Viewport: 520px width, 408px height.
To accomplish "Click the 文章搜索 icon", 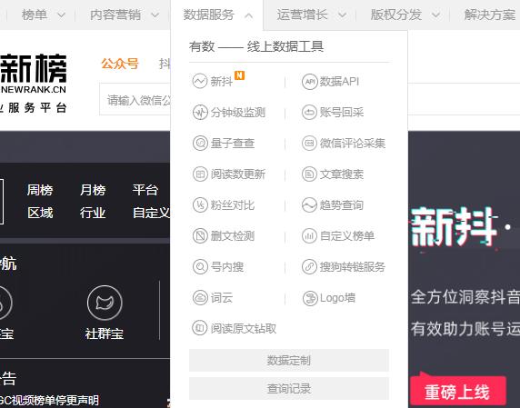I will (309, 174).
